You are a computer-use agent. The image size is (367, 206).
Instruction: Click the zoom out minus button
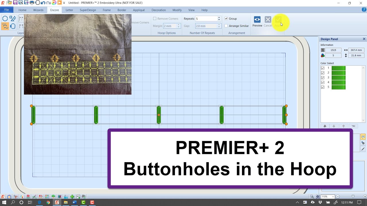[338, 197]
